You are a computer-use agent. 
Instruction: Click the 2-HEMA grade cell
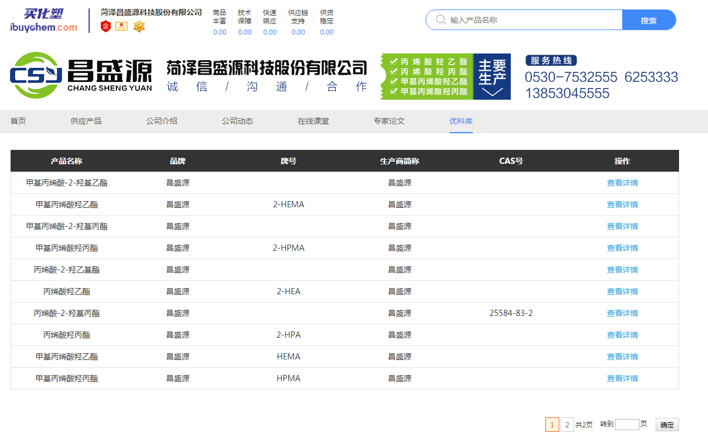pyautogui.click(x=289, y=204)
